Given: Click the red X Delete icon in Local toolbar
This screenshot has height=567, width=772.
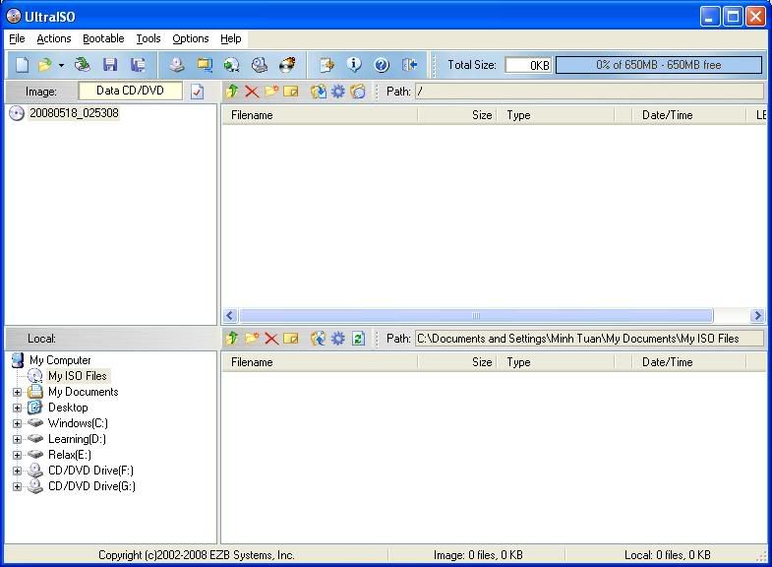Looking at the screenshot, I should coord(271,339).
